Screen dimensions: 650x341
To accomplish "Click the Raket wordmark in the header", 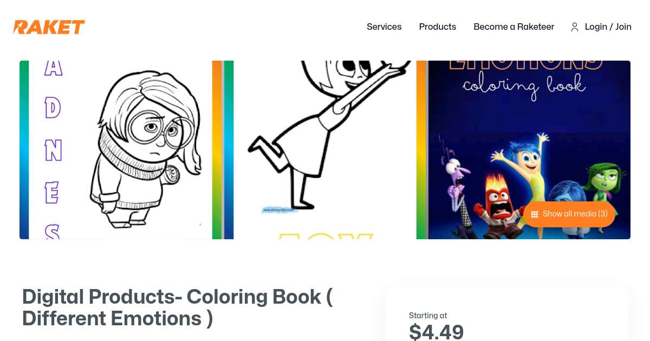I will pyautogui.click(x=49, y=27).
